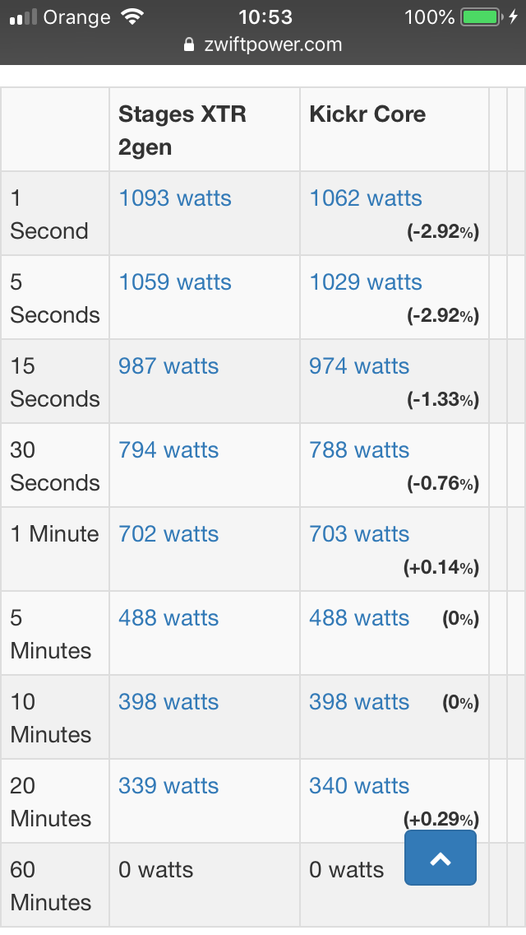Select 398 watts under Kickr Core
This screenshot has height=935, width=526.
coord(359,702)
